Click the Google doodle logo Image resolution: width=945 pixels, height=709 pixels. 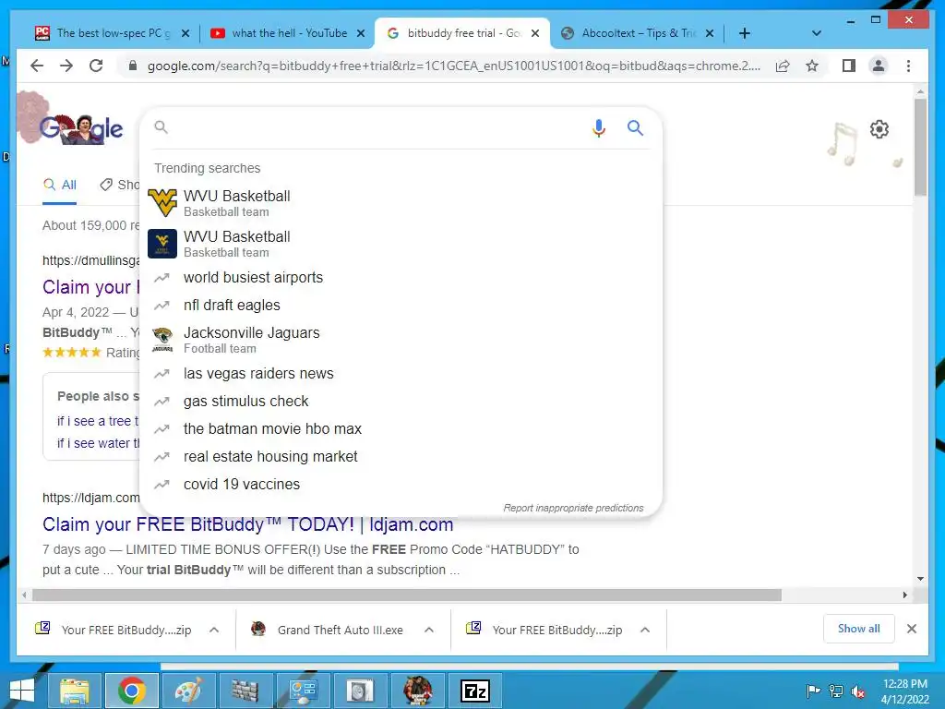click(81, 128)
